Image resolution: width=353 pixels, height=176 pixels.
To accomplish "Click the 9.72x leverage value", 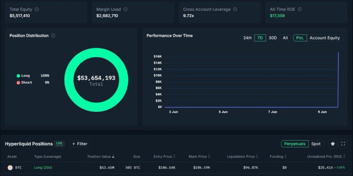I will tap(188, 16).
